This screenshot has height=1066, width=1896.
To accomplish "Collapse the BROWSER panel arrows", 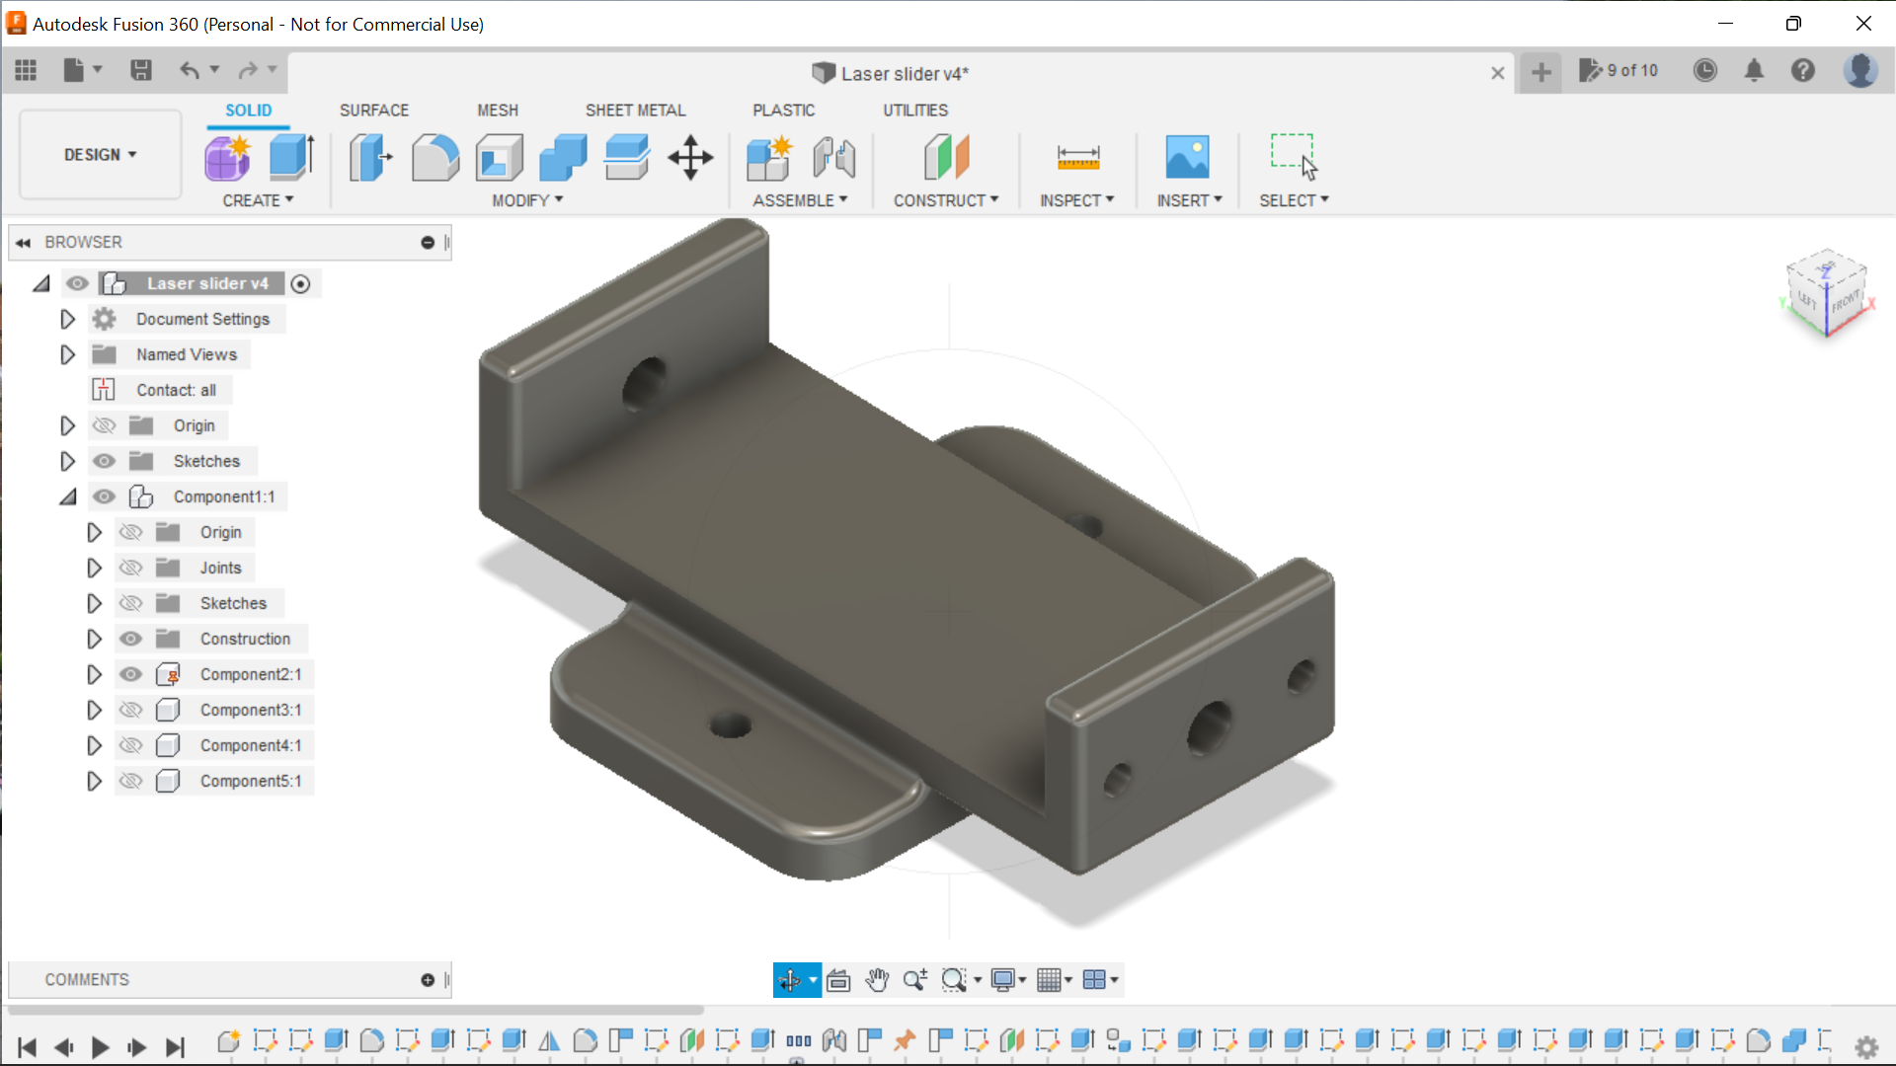I will pyautogui.click(x=23, y=243).
